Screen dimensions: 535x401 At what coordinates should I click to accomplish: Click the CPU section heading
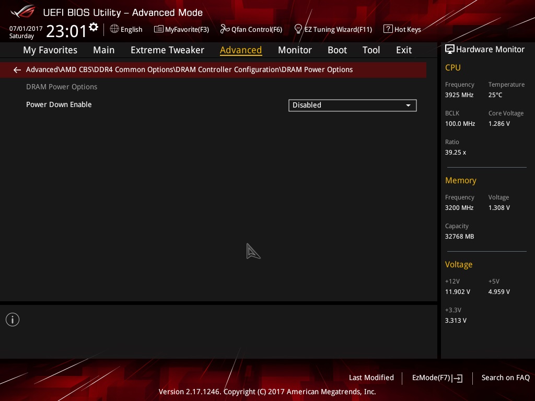(453, 67)
